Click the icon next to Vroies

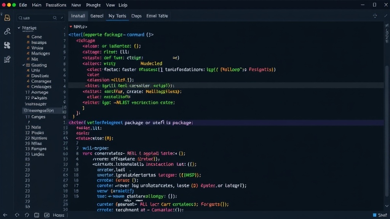(x=28, y=48)
